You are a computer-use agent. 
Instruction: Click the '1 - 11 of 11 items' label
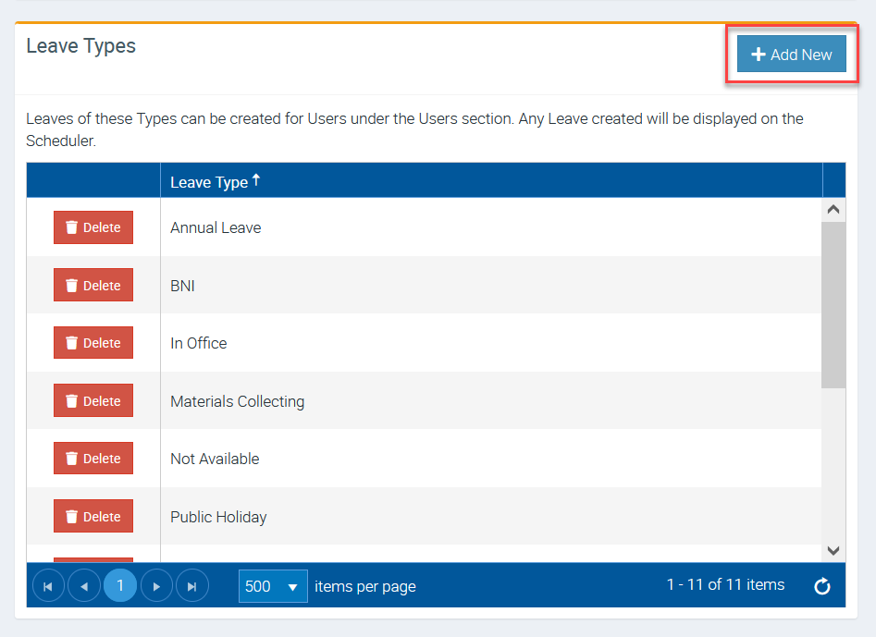pos(726,584)
